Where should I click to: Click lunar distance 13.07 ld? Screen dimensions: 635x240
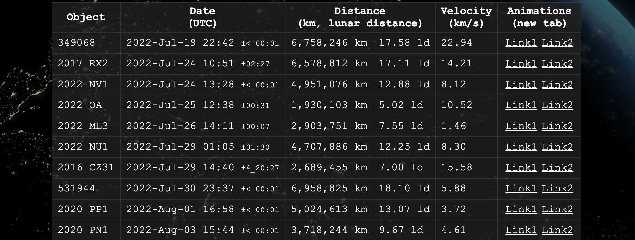404,209
